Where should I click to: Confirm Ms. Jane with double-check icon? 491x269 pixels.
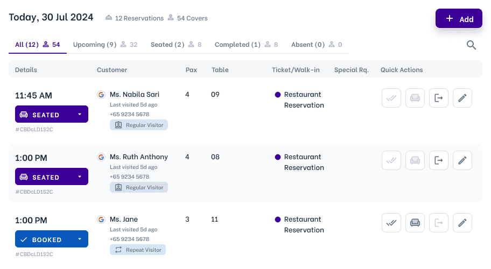[x=391, y=223]
